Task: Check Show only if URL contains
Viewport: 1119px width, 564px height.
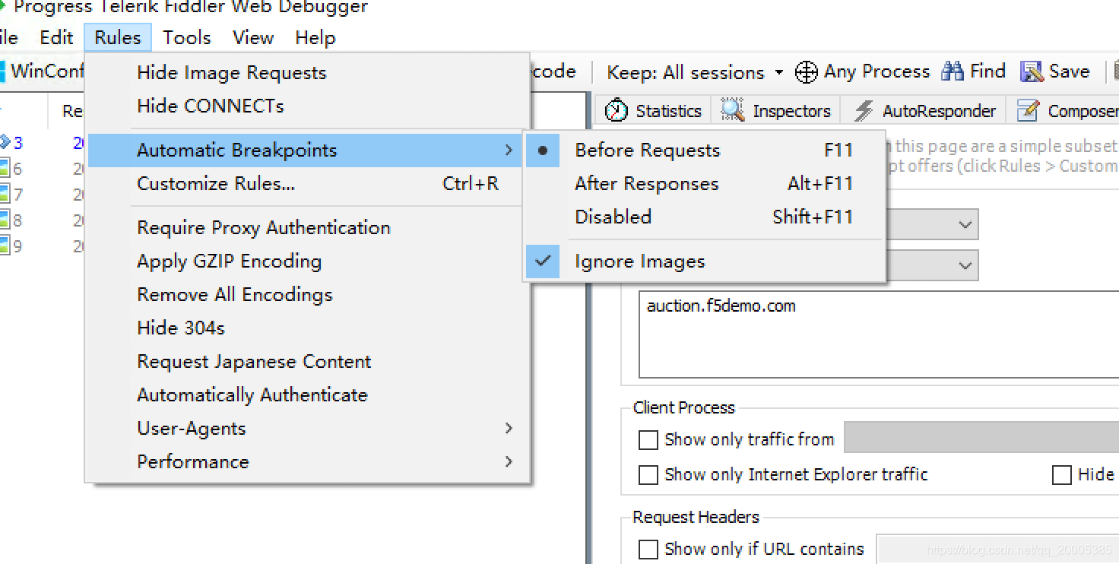Action: (x=648, y=550)
